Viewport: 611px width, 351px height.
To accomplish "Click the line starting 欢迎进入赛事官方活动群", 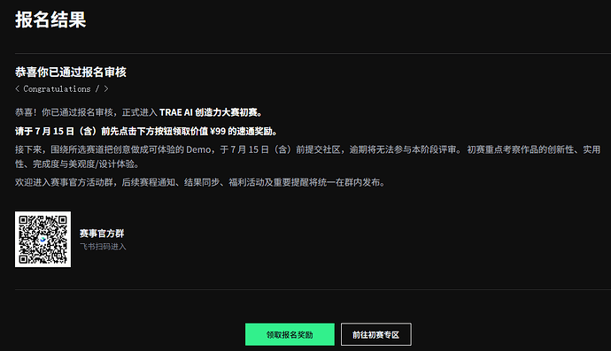I will (x=200, y=182).
